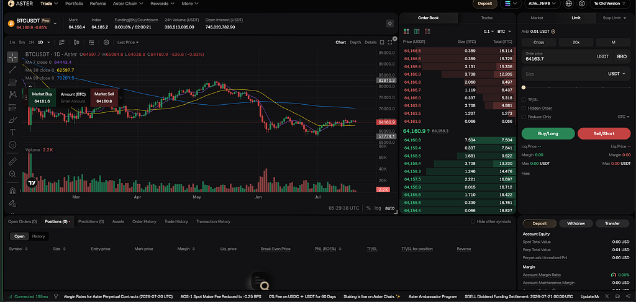636x302 pixels.
Task: Open the language globe selector
Action: coord(569,4)
